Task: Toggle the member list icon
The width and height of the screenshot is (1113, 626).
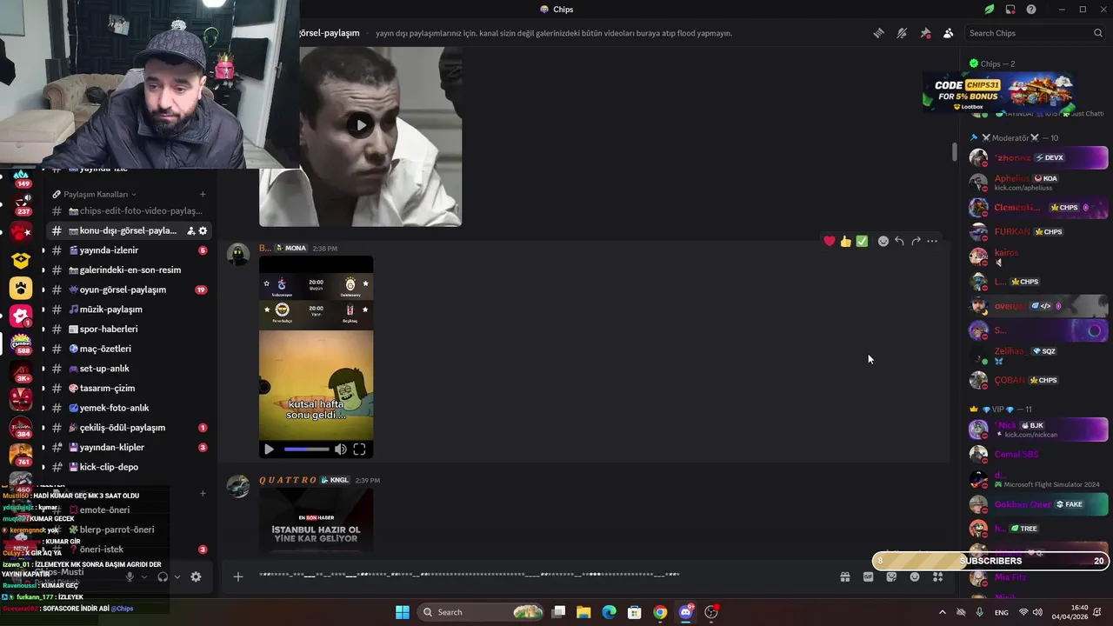Action: pyautogui.click(x=949, y=33)
